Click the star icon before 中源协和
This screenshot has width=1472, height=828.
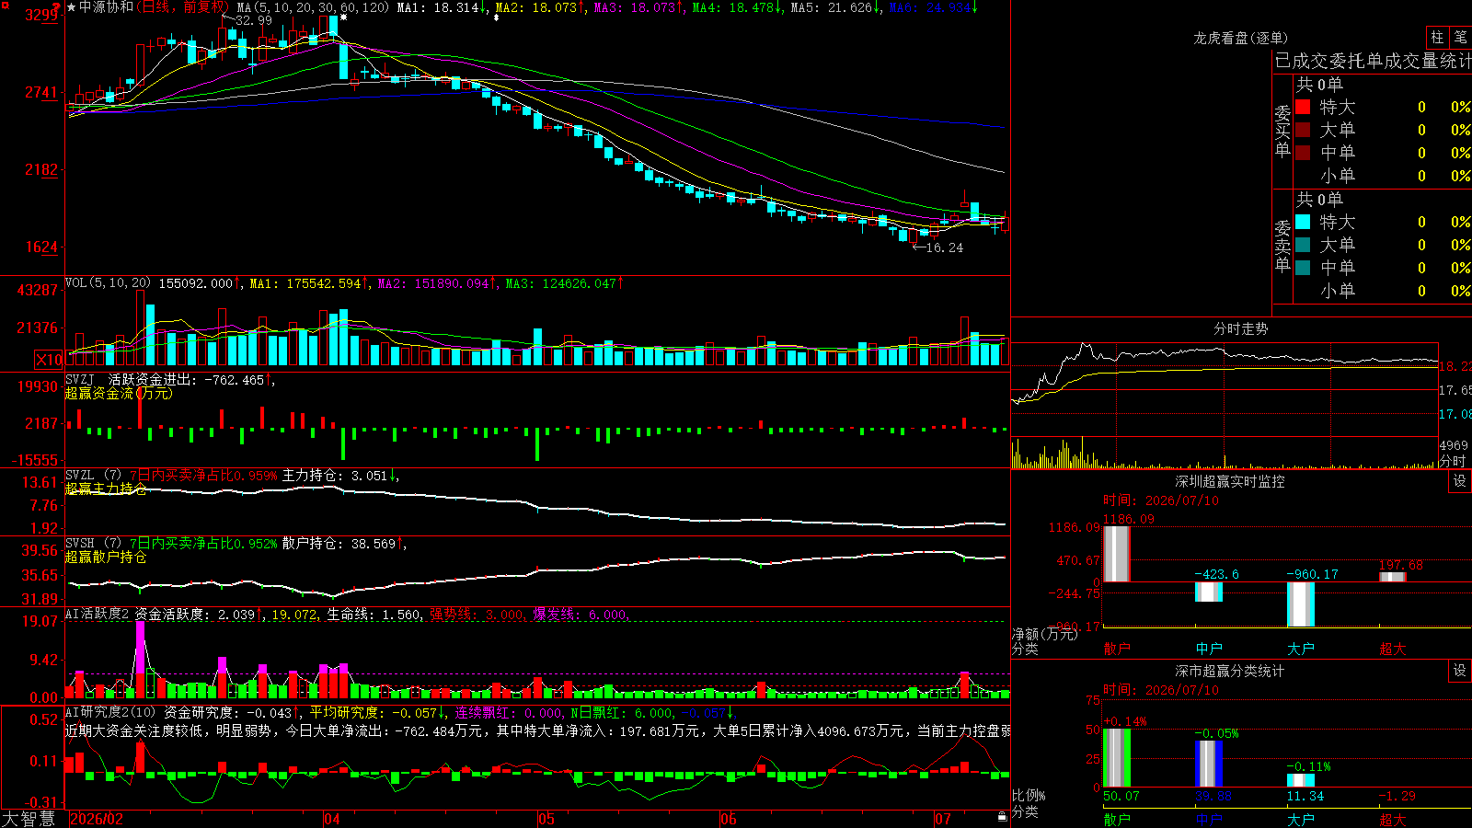72,7
